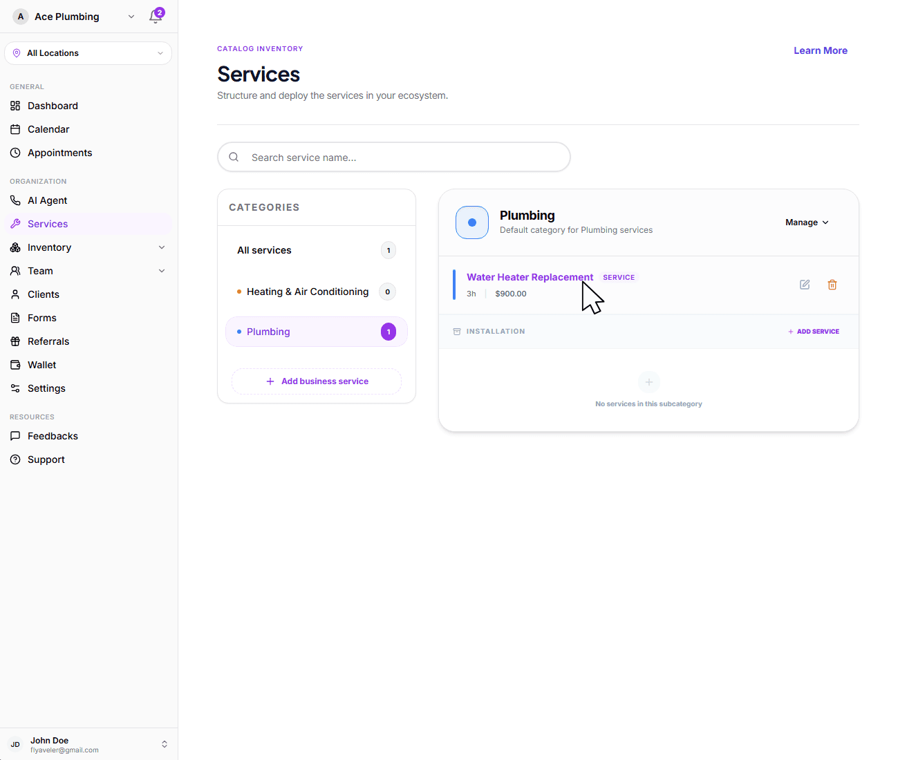Open the notifications bell

coord(156,16)
